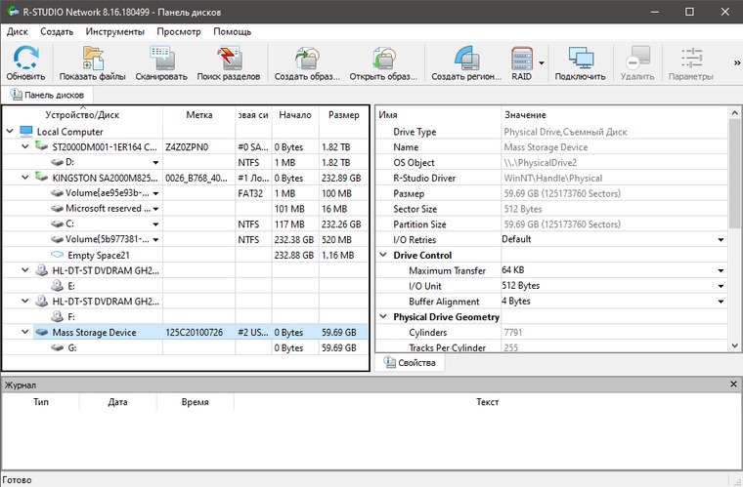Screen dimensions: 743x487
Task: Click Создать регион toolbar icon
Action: (466, 62)
